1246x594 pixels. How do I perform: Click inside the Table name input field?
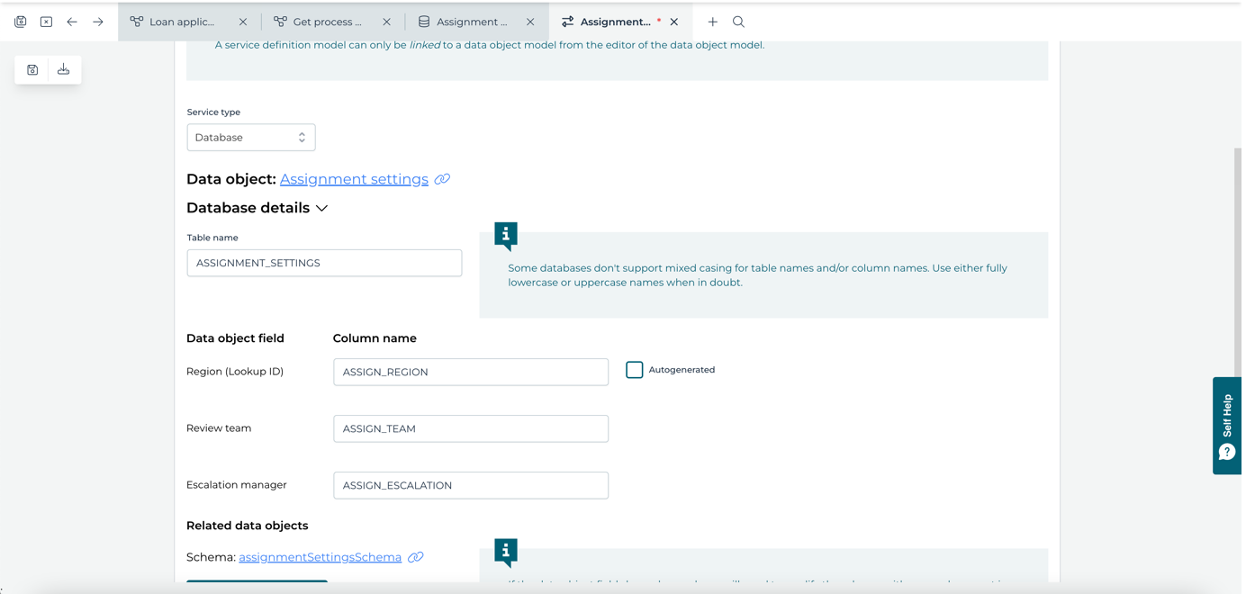pyautogui.click(x=323, y=262)
